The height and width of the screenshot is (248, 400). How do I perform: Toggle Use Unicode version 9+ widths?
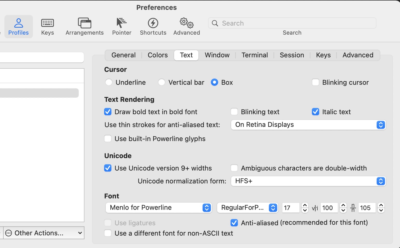pos(108,168)
